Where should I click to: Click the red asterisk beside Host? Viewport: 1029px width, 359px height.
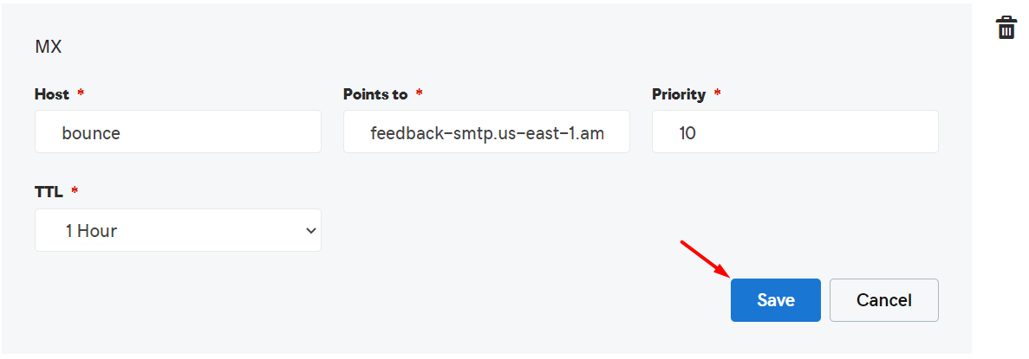pos(81,93)
